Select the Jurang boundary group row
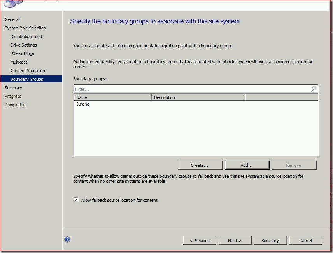The width and height of the screenshot is (333, 253). 83,104
